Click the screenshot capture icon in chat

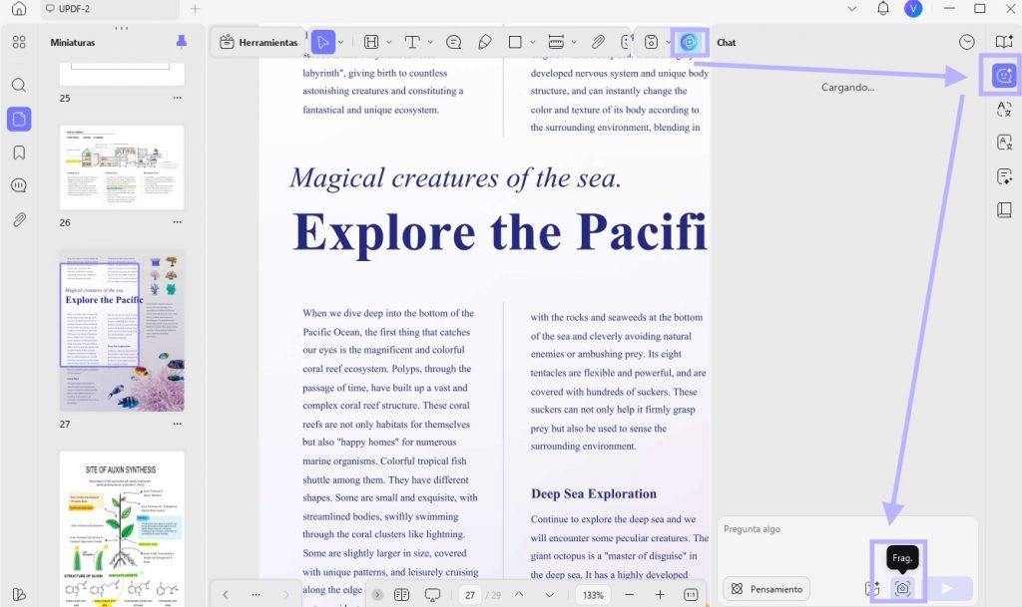tap(902, 589)
